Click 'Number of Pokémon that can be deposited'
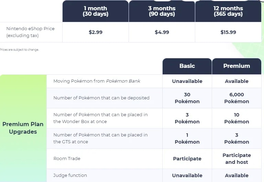This screenshot has height=182, width=264. coord(101,98)
